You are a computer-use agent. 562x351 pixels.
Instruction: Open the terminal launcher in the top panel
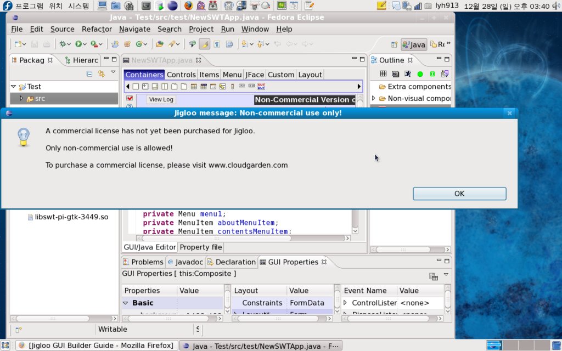tap(146, 5)
